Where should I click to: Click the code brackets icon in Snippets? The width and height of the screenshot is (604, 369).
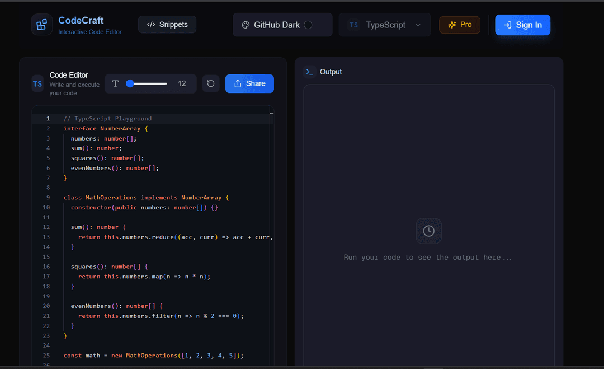151,25
